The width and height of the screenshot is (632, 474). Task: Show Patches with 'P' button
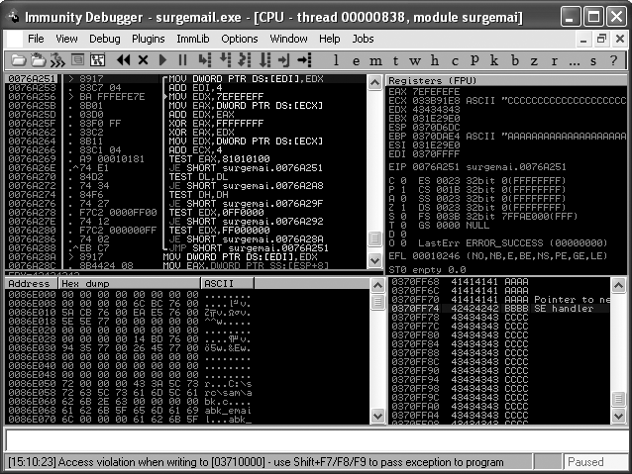(x=474, y=60)
